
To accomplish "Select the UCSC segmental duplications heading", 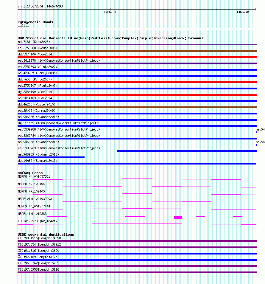I will (x=46, y=235).
